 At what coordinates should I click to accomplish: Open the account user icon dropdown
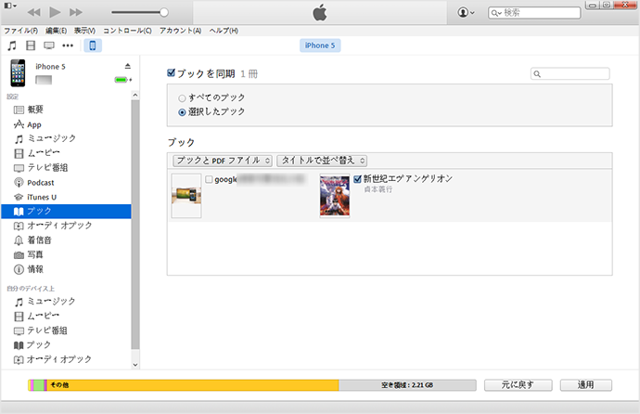(467, 13)
